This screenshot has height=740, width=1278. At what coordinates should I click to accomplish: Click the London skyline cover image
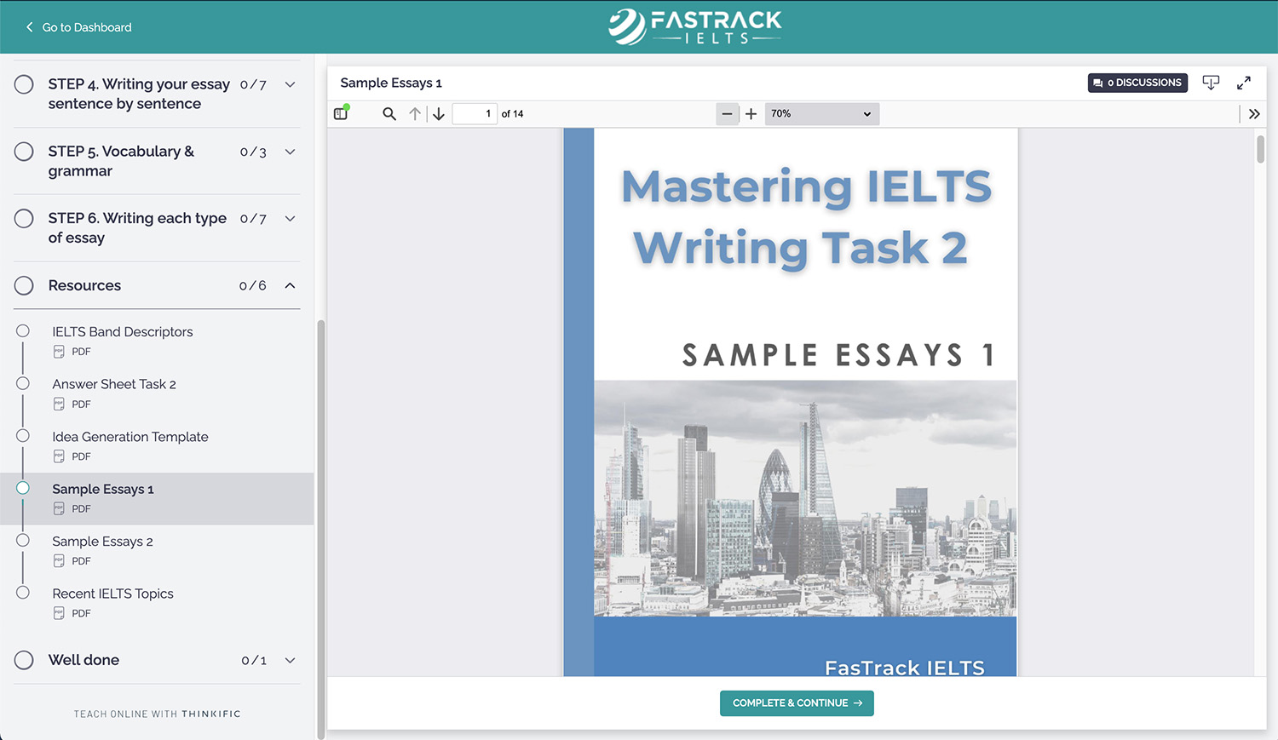(x=805, y=498)
